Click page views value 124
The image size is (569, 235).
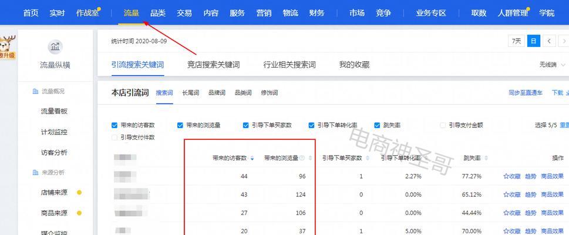[301, 194]
